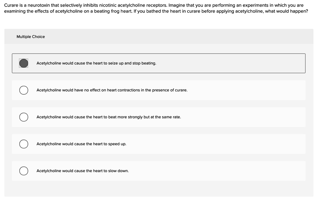Click the word "Acetylcholine" in the speed up option
The image size is (321, 201).
(x=49, y=144)
